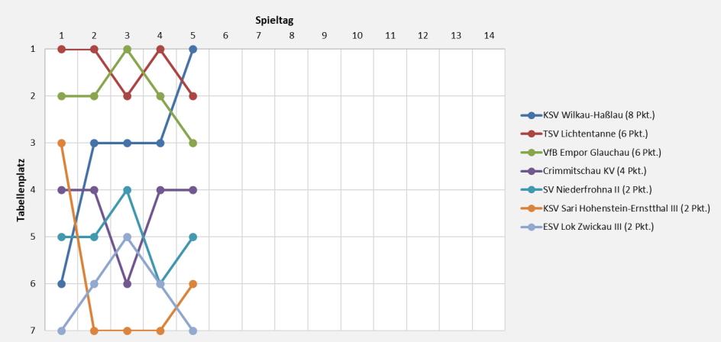
Task: Select the orange data point at Spieltag 1
Action: tap(61, 143)
